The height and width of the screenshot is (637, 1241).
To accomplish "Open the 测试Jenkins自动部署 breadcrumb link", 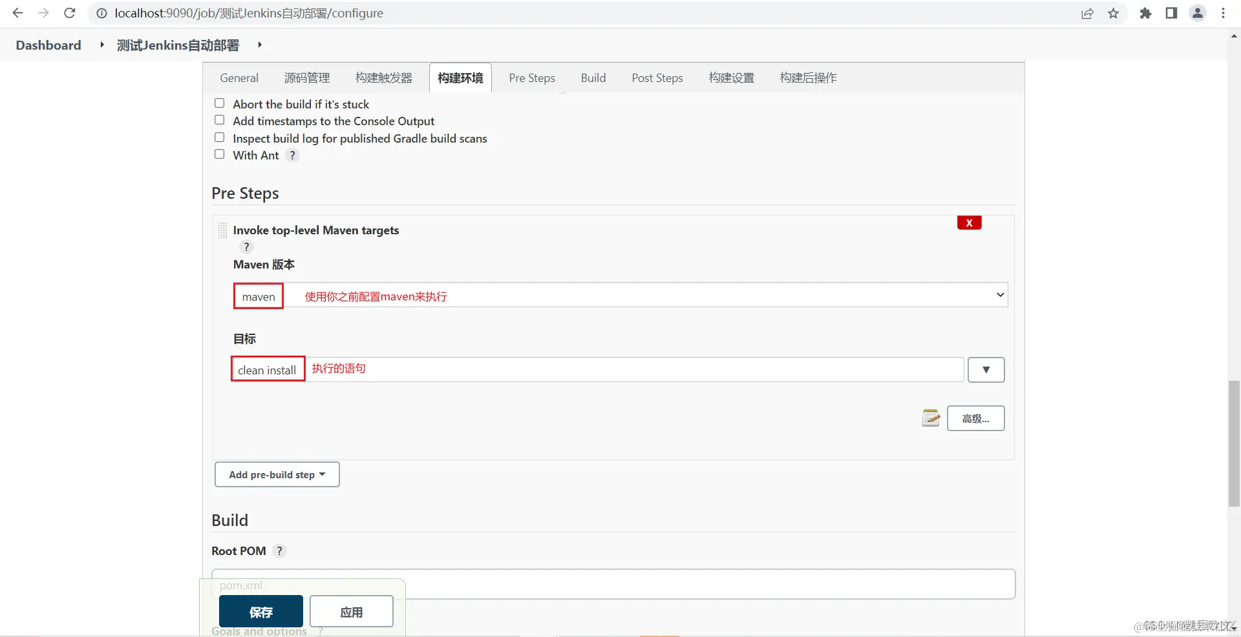I will [x=178, y=45].
